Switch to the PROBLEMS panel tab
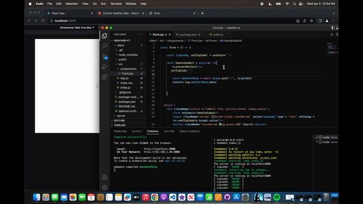Image resolution: width=363 pixels, height=204 pixels. pos(120,131)
